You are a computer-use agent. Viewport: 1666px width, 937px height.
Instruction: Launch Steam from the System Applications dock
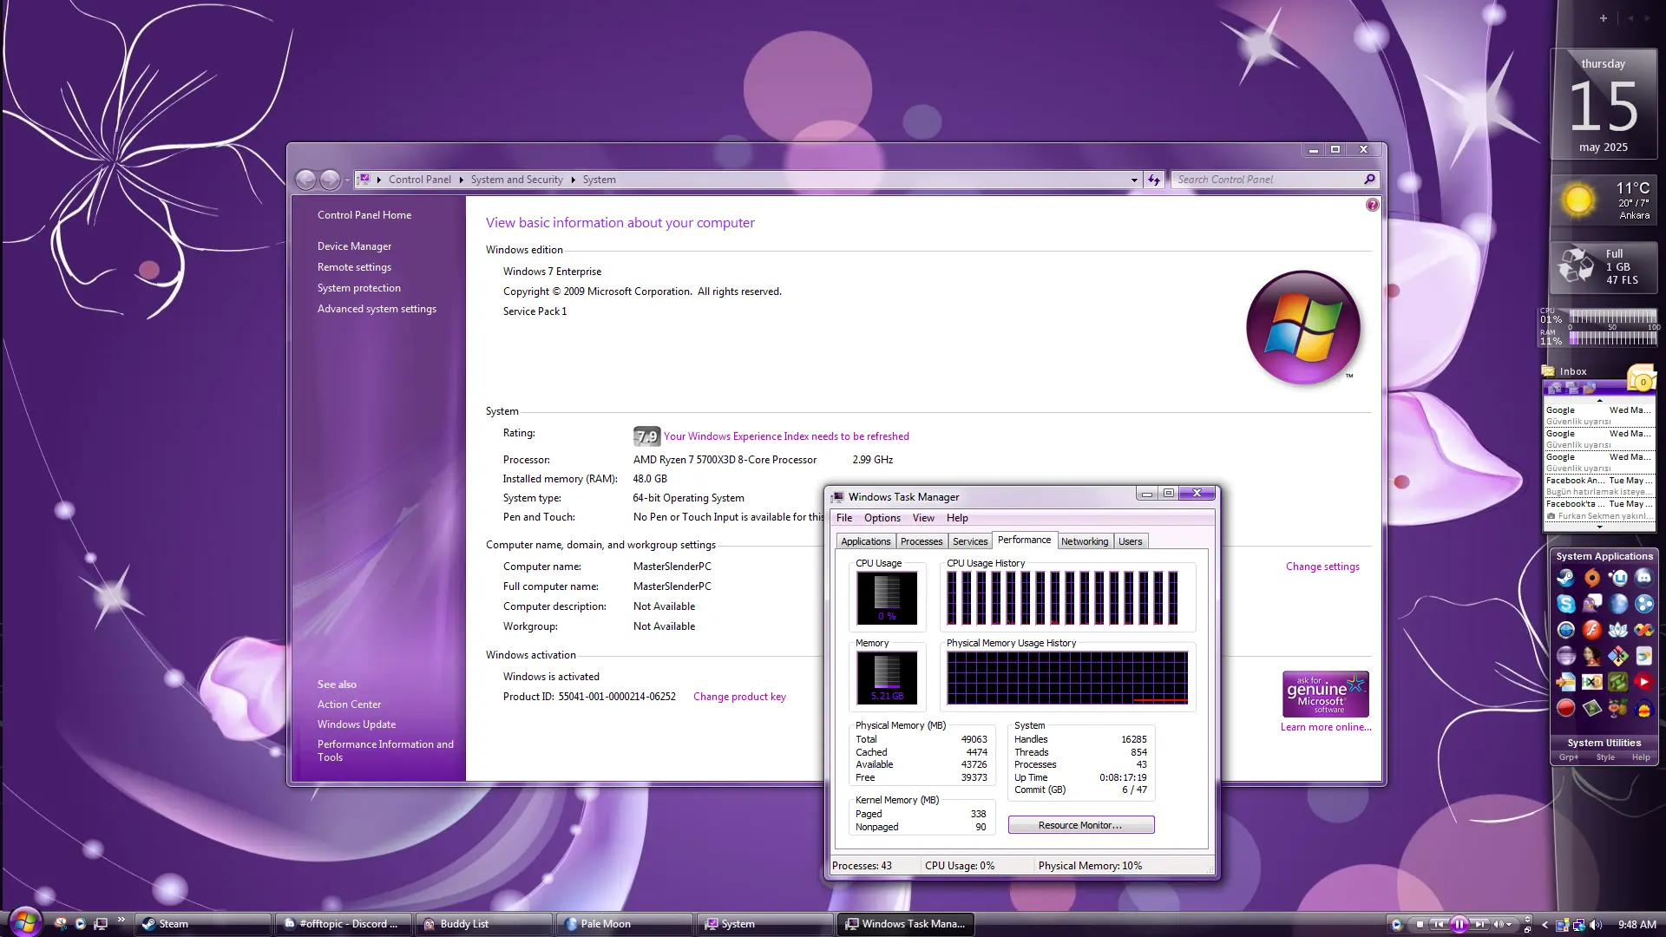pyautogui.click(x=1566, y=578)
